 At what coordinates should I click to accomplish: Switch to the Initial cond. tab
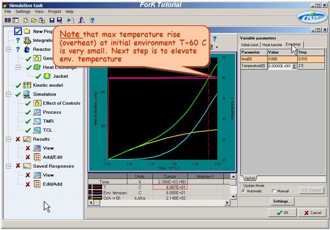coord(250,45)
